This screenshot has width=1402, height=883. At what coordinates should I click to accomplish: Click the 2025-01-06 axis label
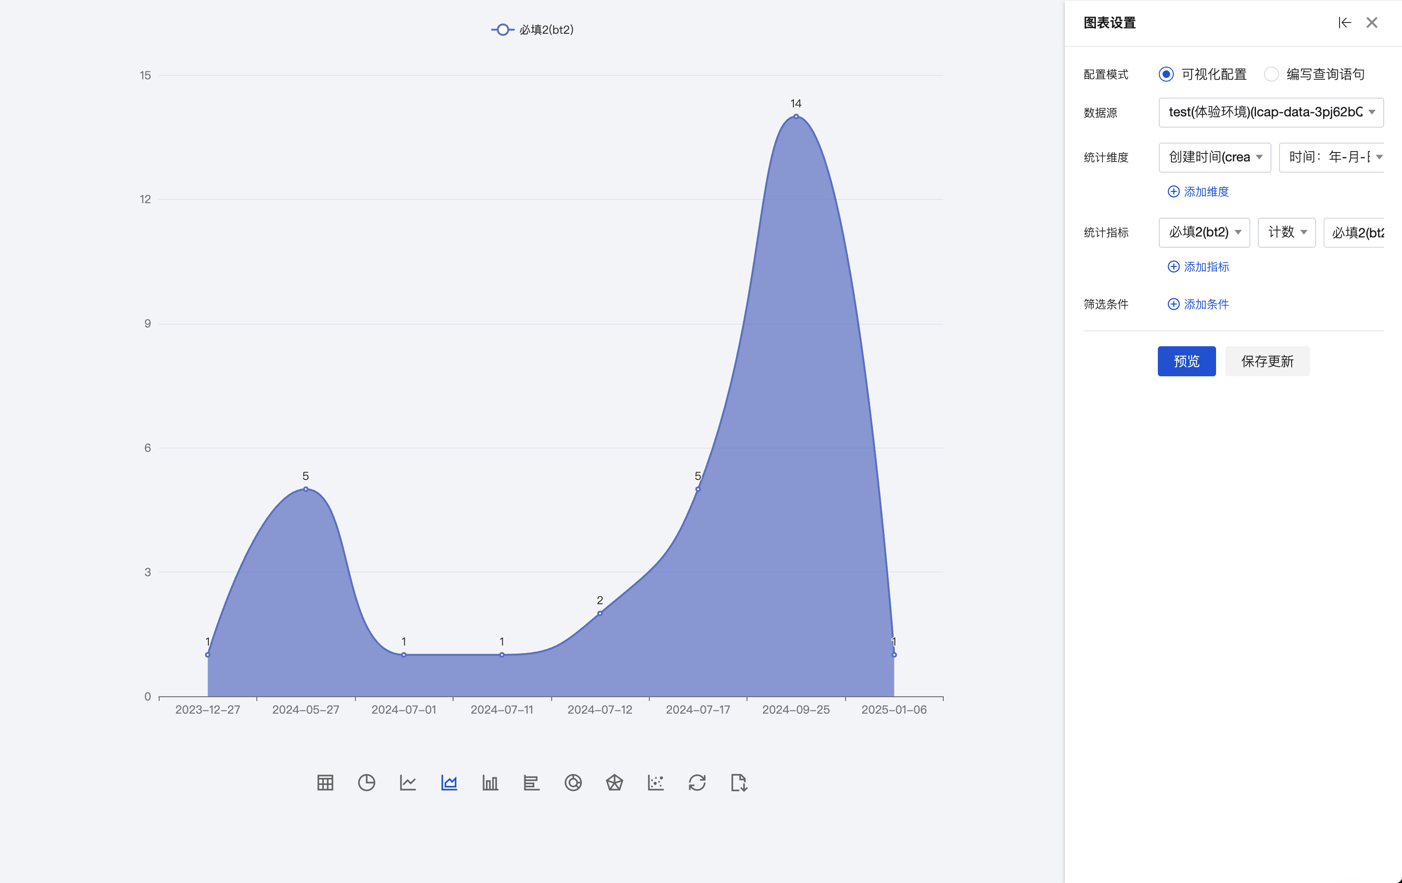click(x=894, y=710)
